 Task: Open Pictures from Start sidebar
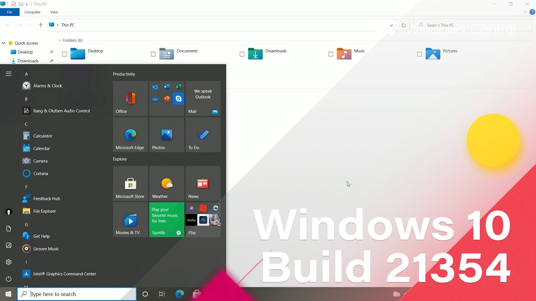(8, 245)
